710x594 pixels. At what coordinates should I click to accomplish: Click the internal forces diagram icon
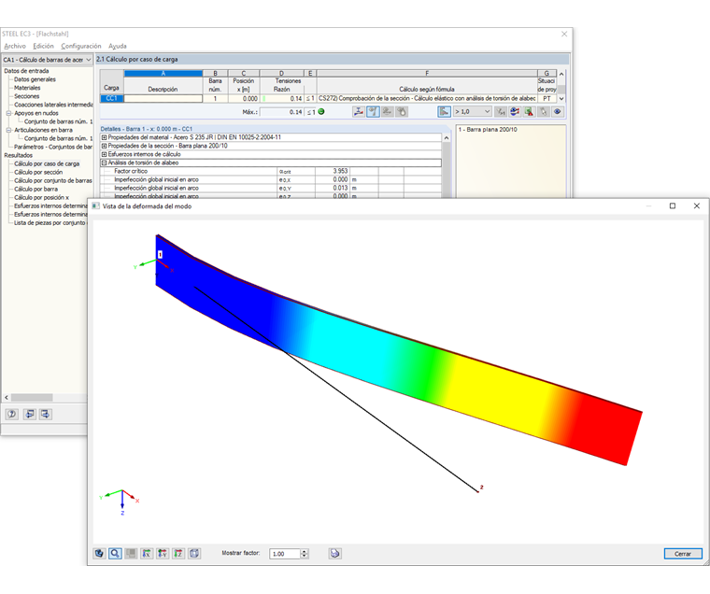pos(358,111)
